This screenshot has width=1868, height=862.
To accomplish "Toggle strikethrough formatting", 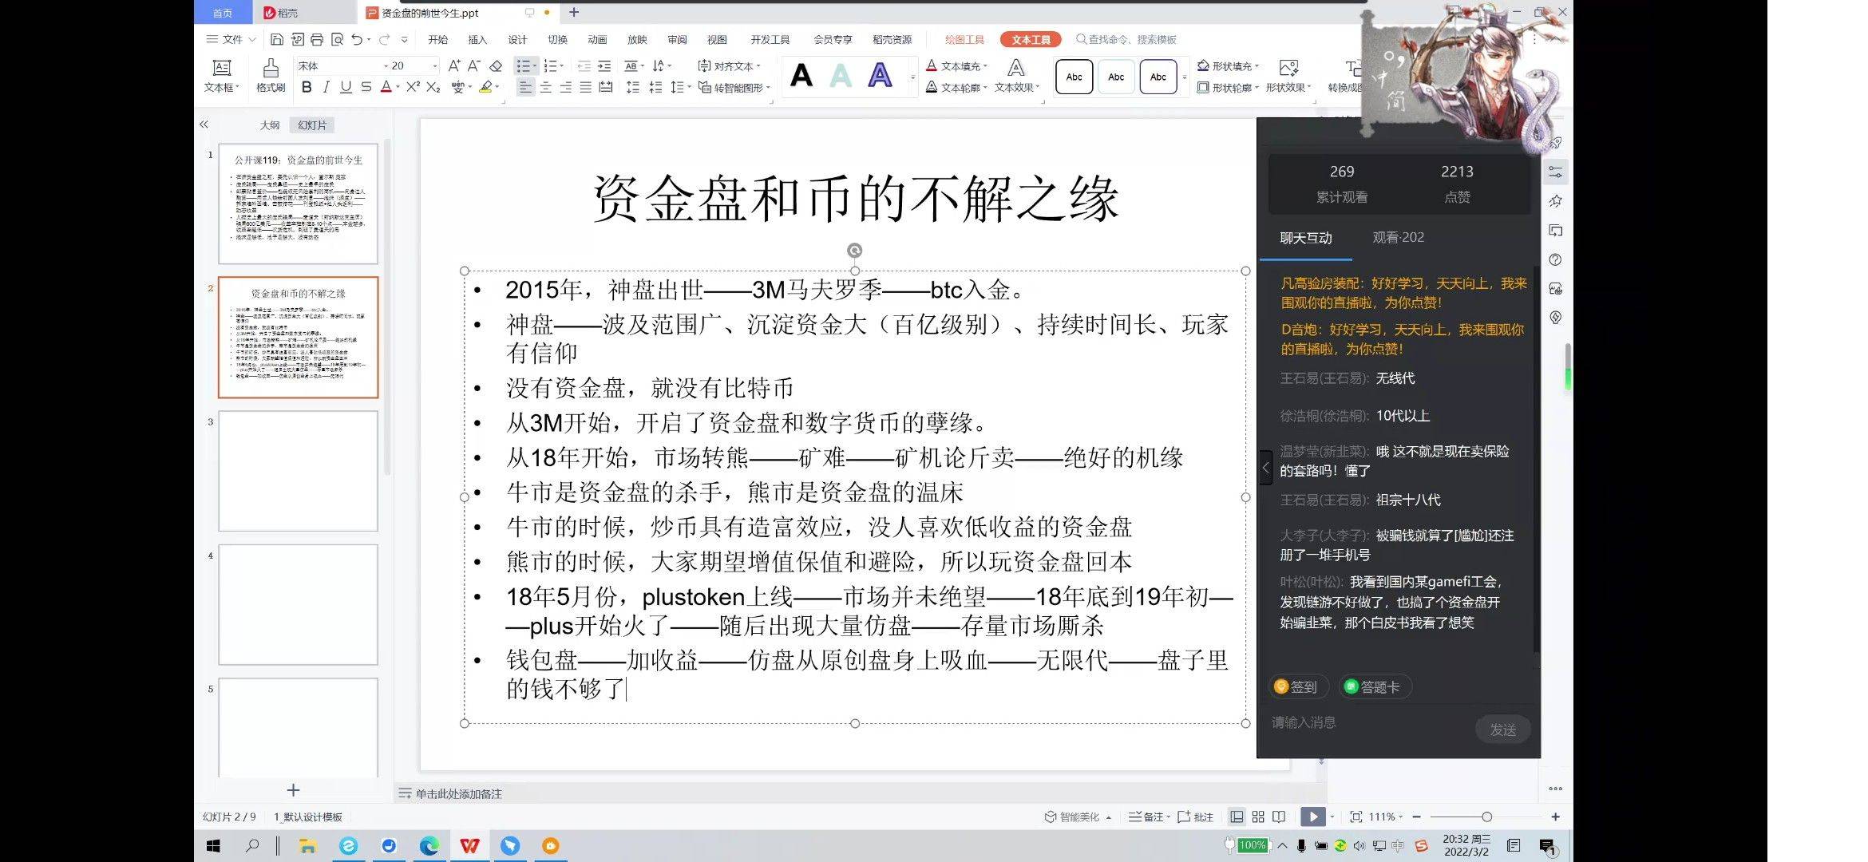I will tap(366, 87).
